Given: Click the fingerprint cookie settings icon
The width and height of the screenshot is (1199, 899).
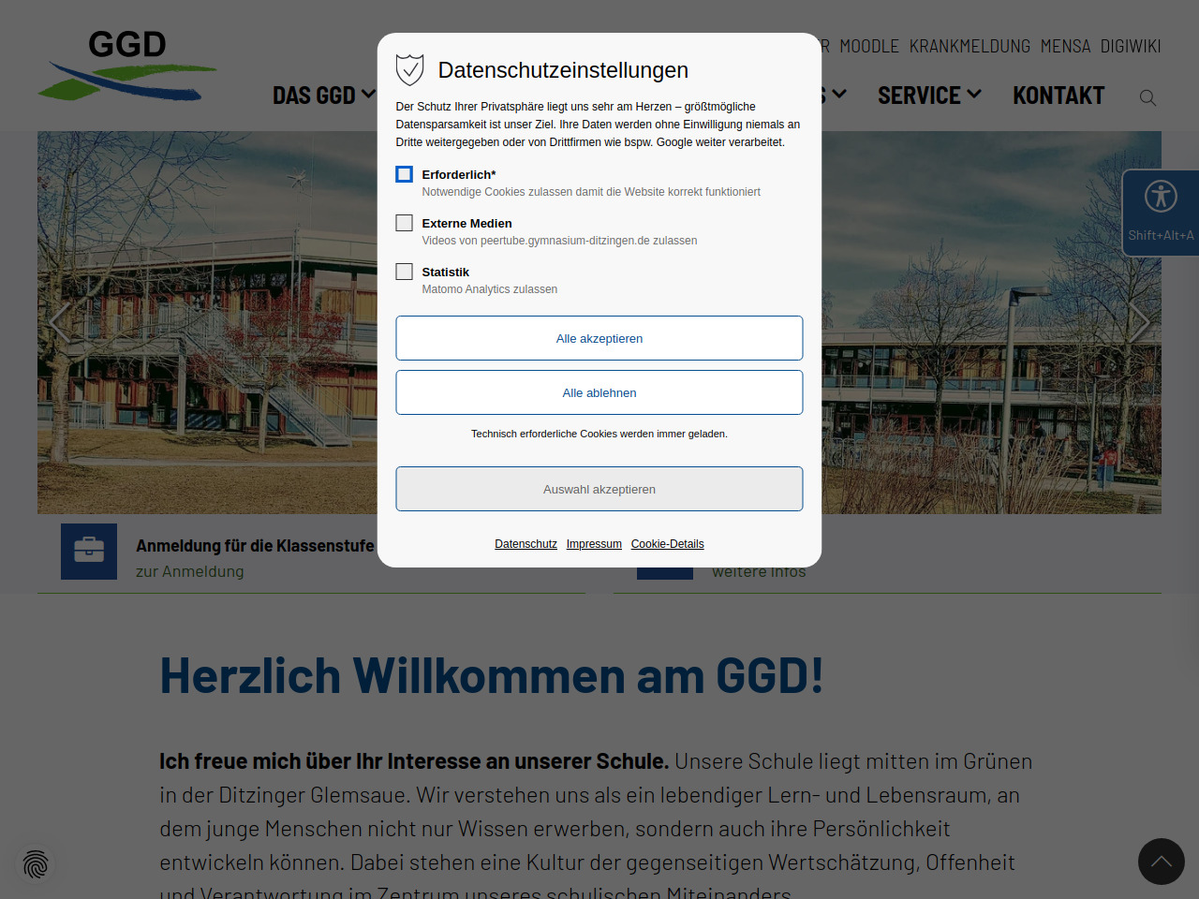Looking at the screenshot, I should (36, 863).
